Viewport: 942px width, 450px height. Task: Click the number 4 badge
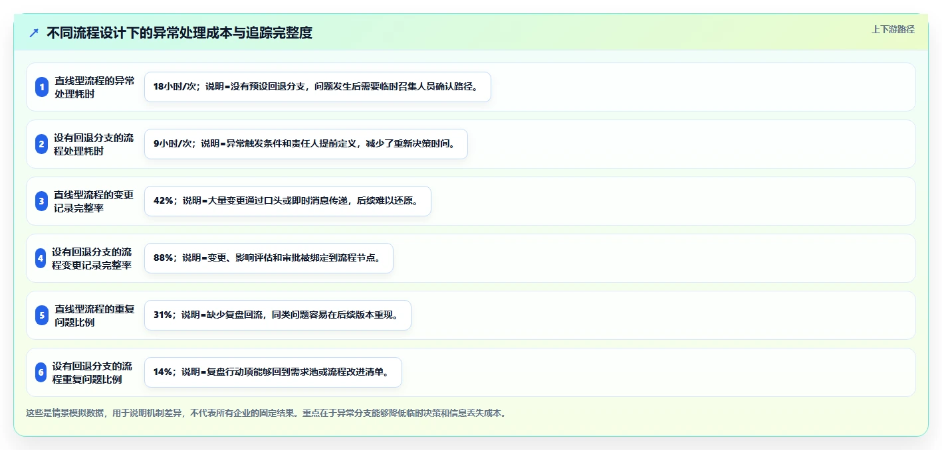click(41, 258)
